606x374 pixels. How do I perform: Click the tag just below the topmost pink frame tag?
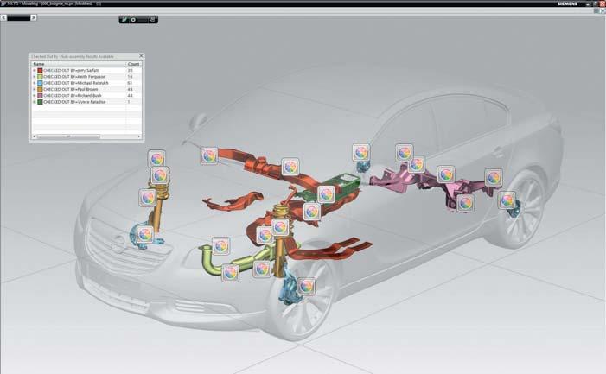pyautogui.click(x=416, y=164)
